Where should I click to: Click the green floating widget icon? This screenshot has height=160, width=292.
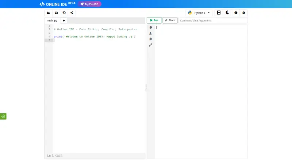click(x=3, y=116)
